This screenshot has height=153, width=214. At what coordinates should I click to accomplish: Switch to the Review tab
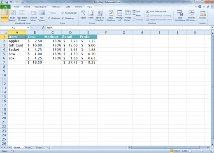coord(79,7)
